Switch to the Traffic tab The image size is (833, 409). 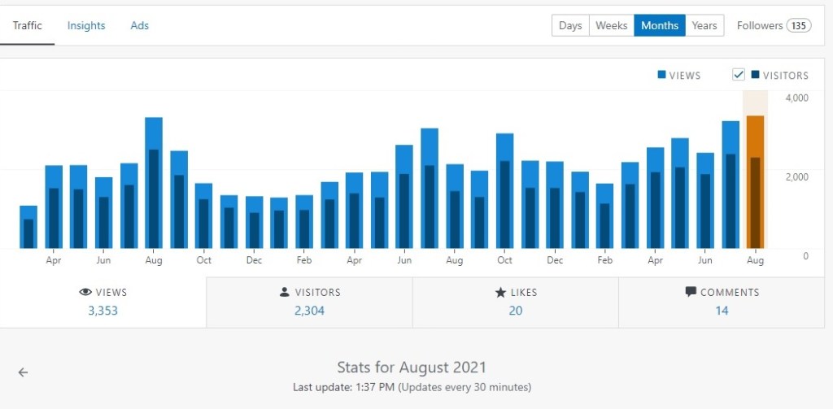click(27, 25)
